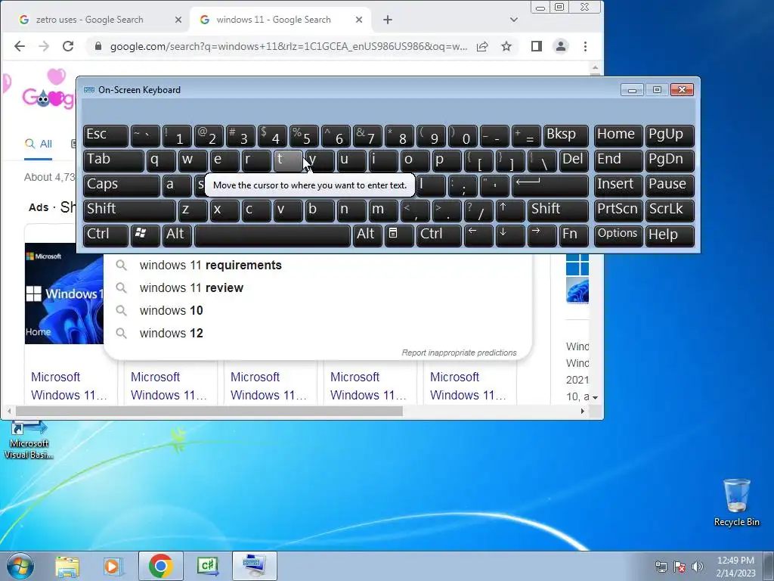Toggle the Caps lock key
The width and height of the screenshot is (774, 581).
coord(122,185)
